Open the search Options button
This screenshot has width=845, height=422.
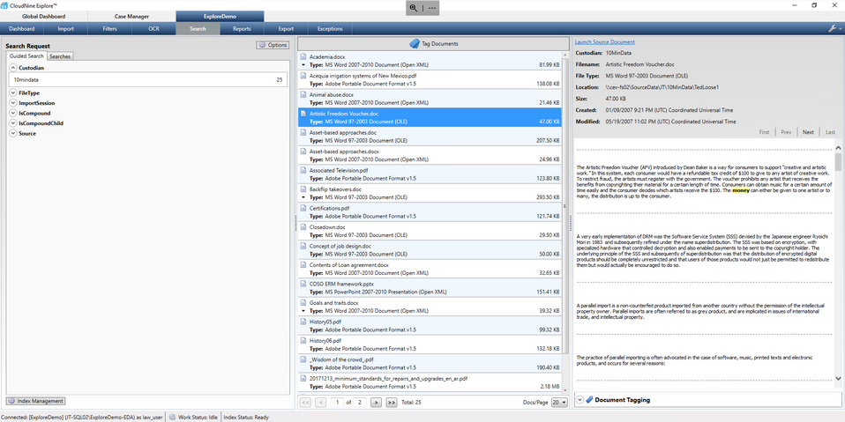pos(273,45)
